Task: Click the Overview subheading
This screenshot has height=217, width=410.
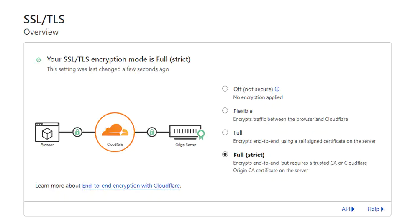Action: [x=41, y=32]
